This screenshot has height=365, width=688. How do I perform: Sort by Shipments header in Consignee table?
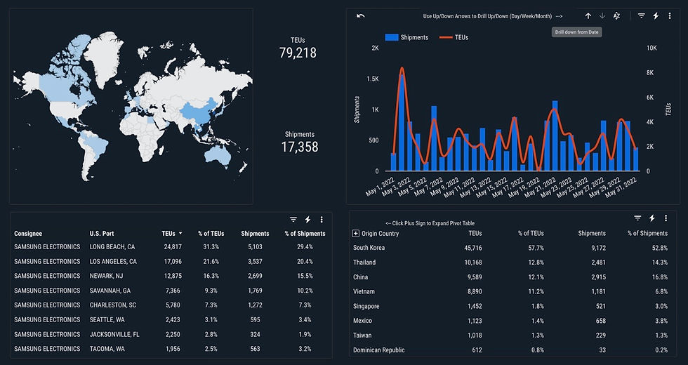(x=255, y=234)
